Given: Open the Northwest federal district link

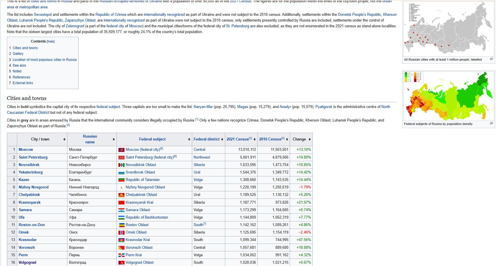Looking at the screenshot, I should coord(202,157).
